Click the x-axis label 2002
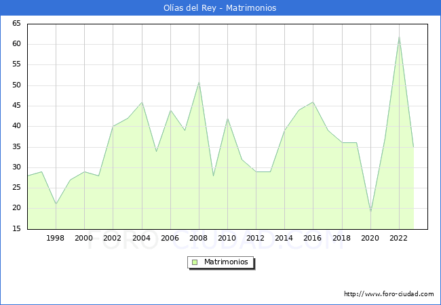This screenshot has width=441, height=305. pos(112,238)
